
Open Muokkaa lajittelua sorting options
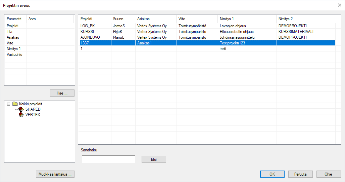55,174
